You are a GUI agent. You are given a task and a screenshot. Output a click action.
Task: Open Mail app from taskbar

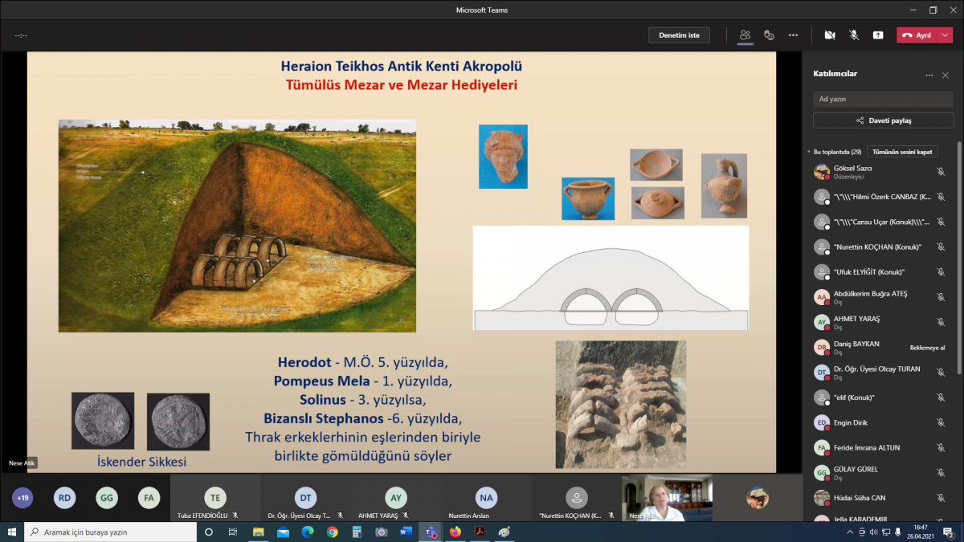(283, 532)
